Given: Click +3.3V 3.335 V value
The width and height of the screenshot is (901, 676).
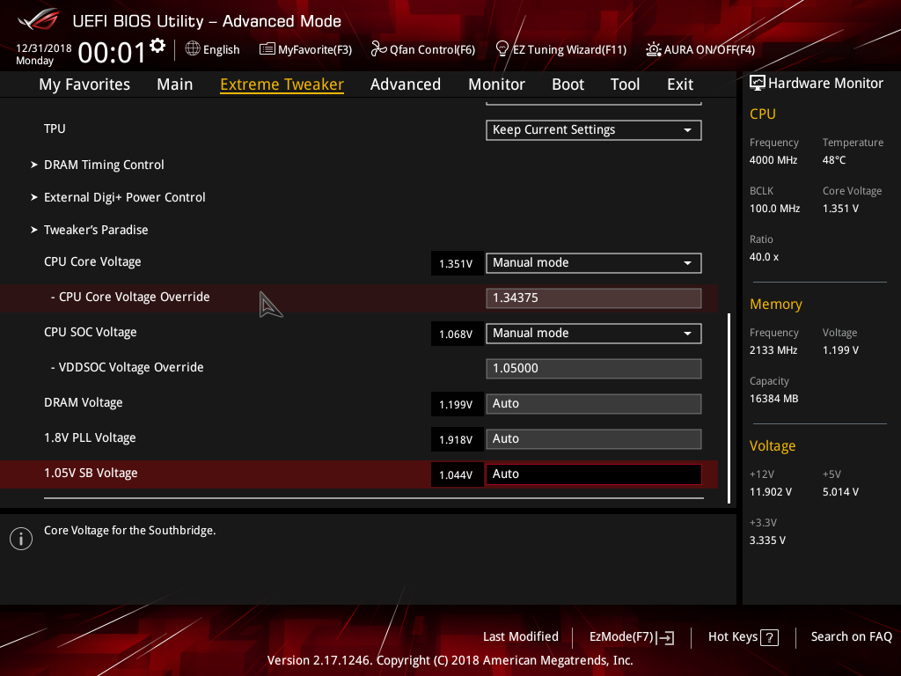Looking at the screenshot, I should click(767, 540).
